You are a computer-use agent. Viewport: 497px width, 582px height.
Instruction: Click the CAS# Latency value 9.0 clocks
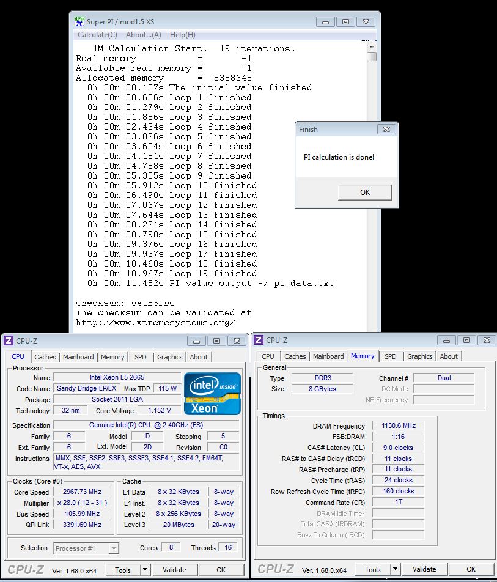click(398, 448)
